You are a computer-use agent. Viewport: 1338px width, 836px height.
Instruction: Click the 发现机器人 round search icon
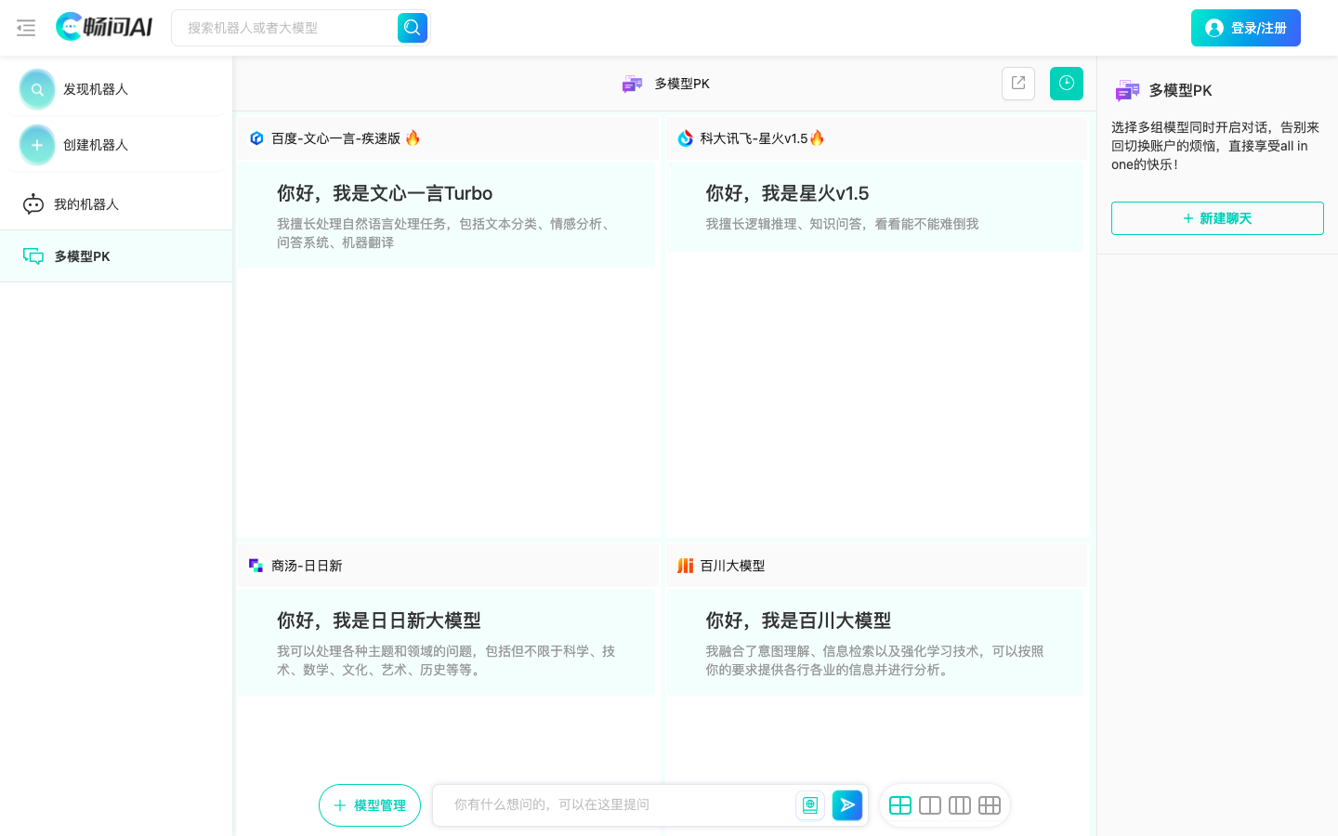pyautogui.click(x=37, y=89)
